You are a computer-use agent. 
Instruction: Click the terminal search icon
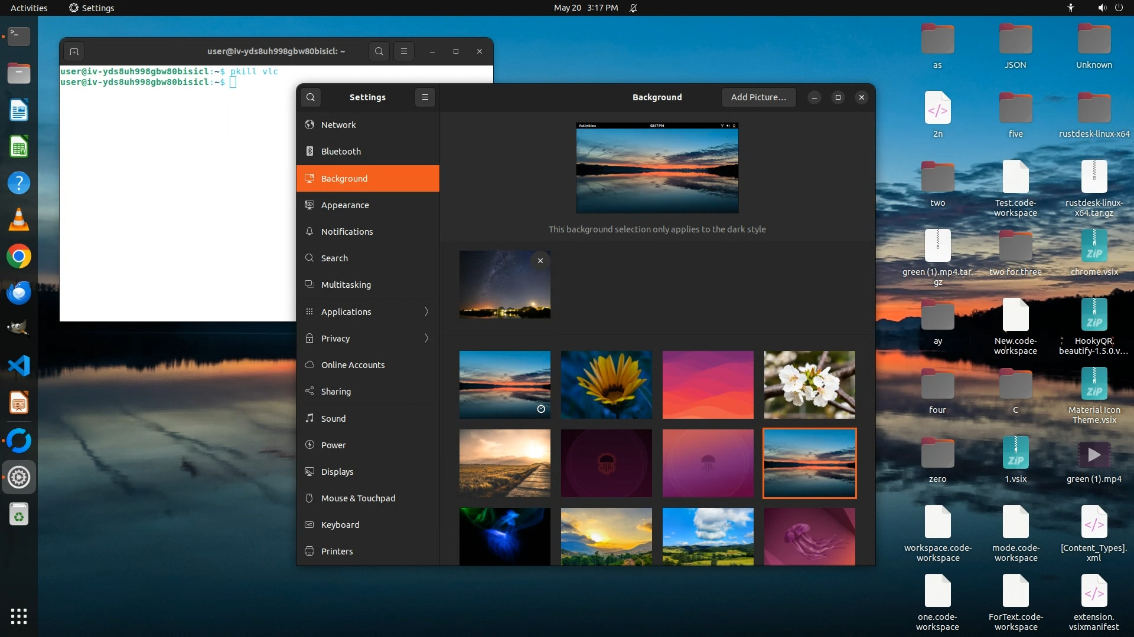tap(379, 51)
